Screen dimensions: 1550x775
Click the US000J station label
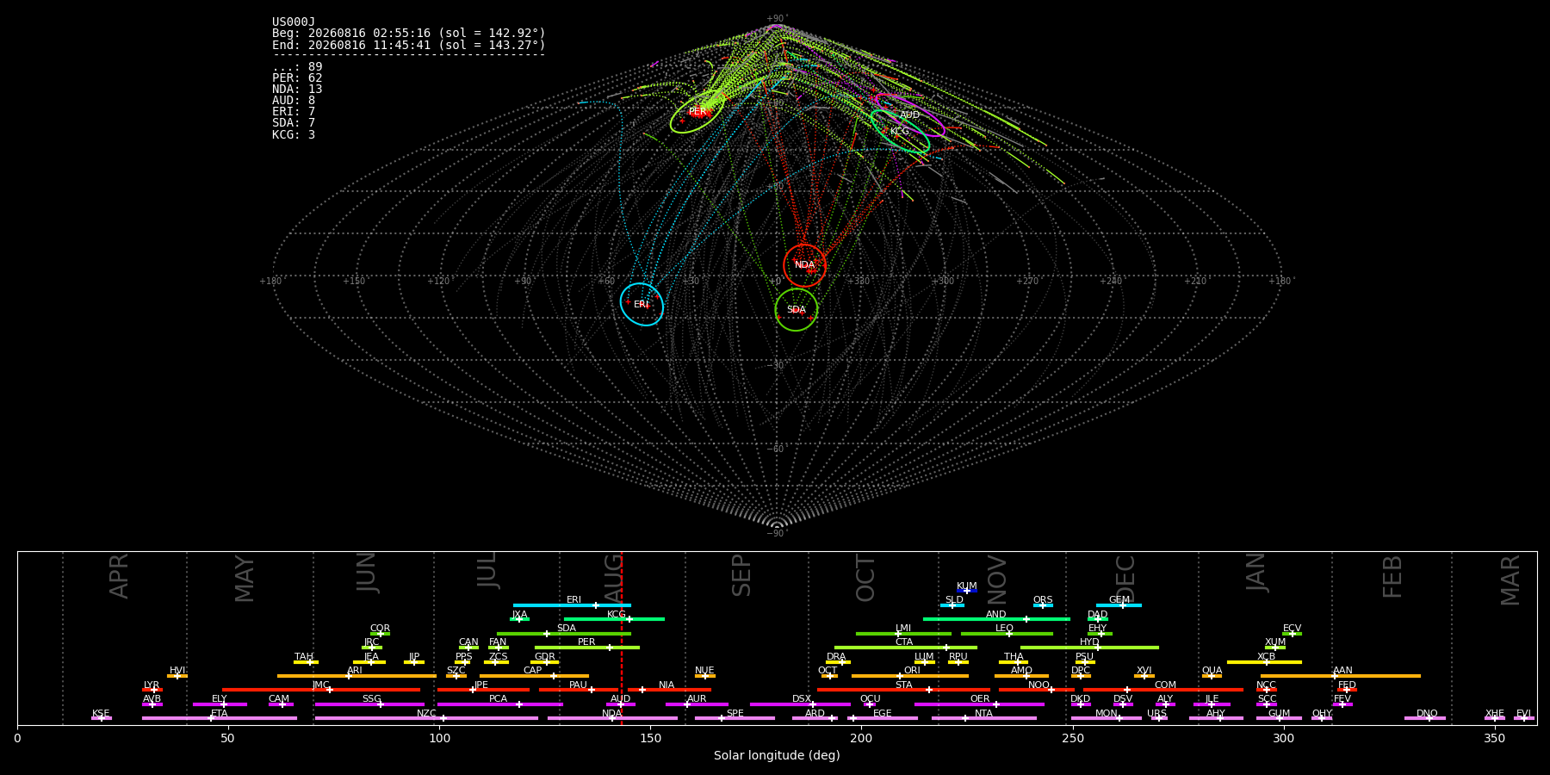tap(294, 22)
